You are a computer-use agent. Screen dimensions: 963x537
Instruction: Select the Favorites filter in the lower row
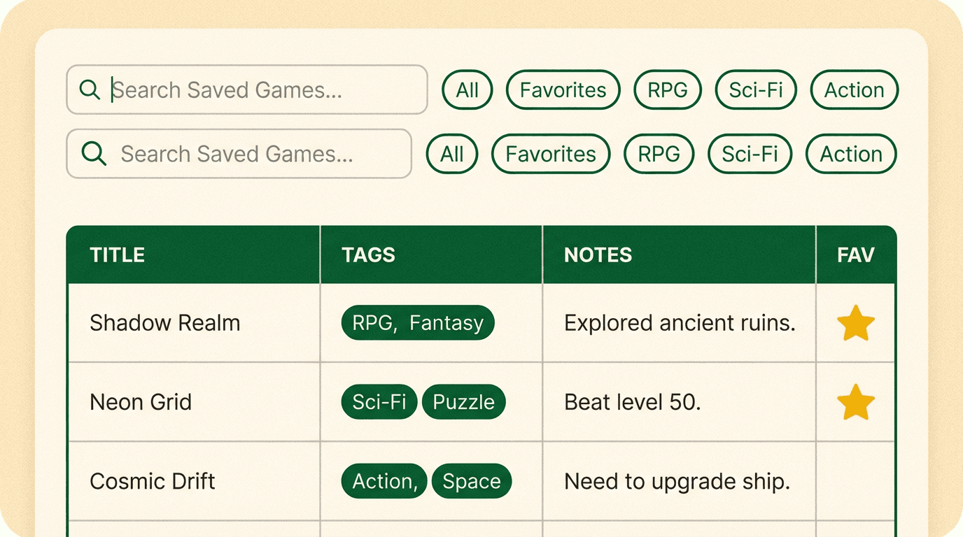click(551, 154)
